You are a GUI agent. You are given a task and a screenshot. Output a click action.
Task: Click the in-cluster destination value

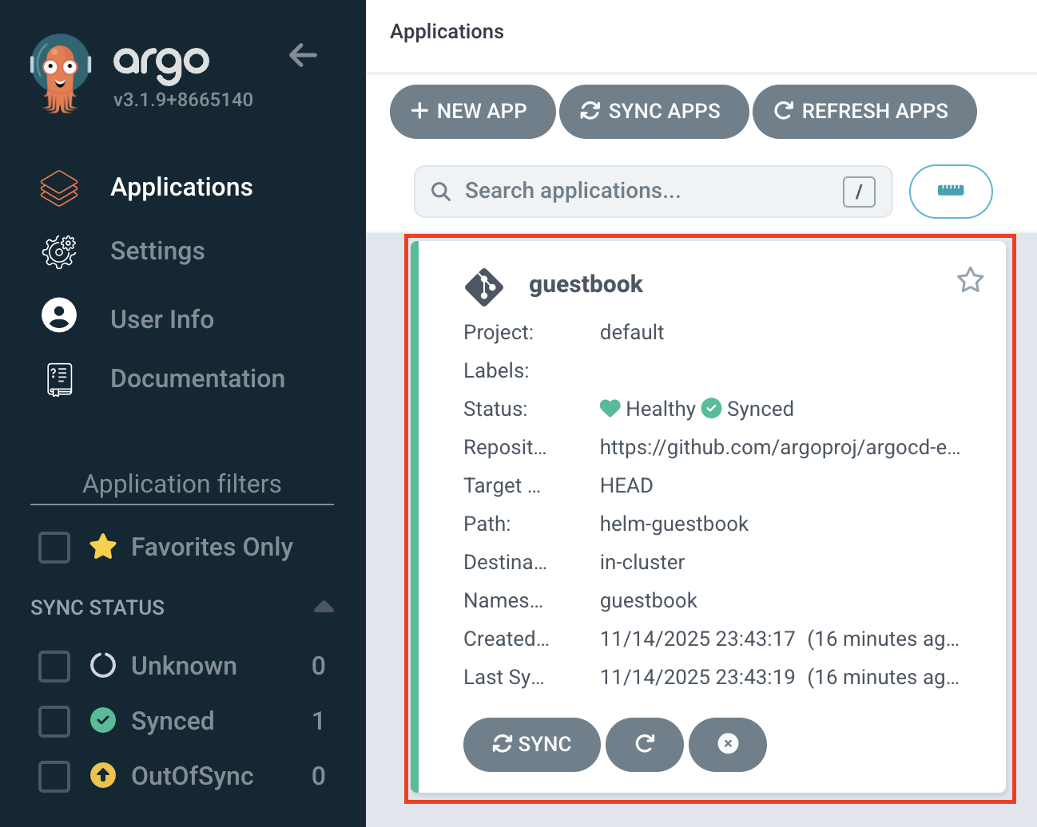[642, 562]
